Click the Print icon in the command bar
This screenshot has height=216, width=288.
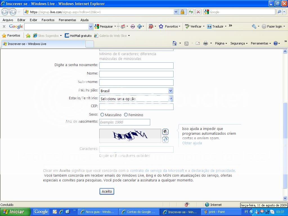(206, 43)
